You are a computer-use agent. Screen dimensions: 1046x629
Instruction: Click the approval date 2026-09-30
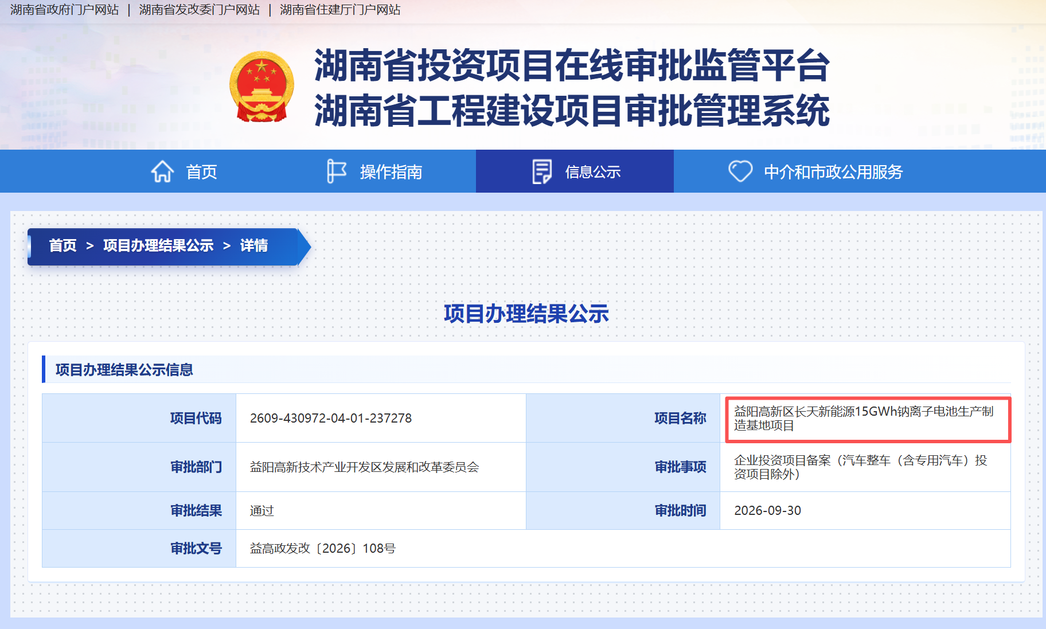point(768,511)
